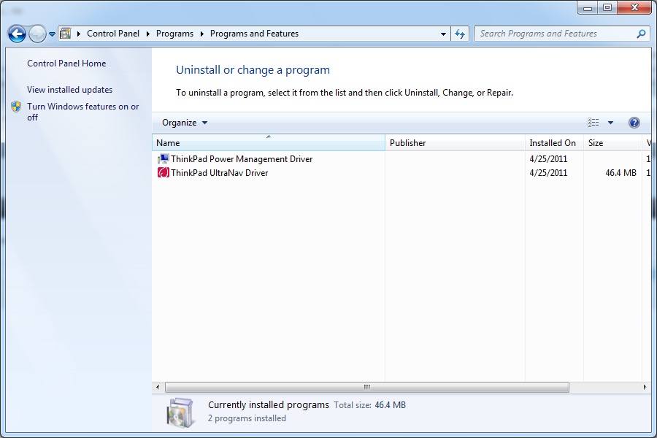The height and width of the screenshot is (438, 657).
Task: Open Help with the question mark icon
Action: coord(634,123)
